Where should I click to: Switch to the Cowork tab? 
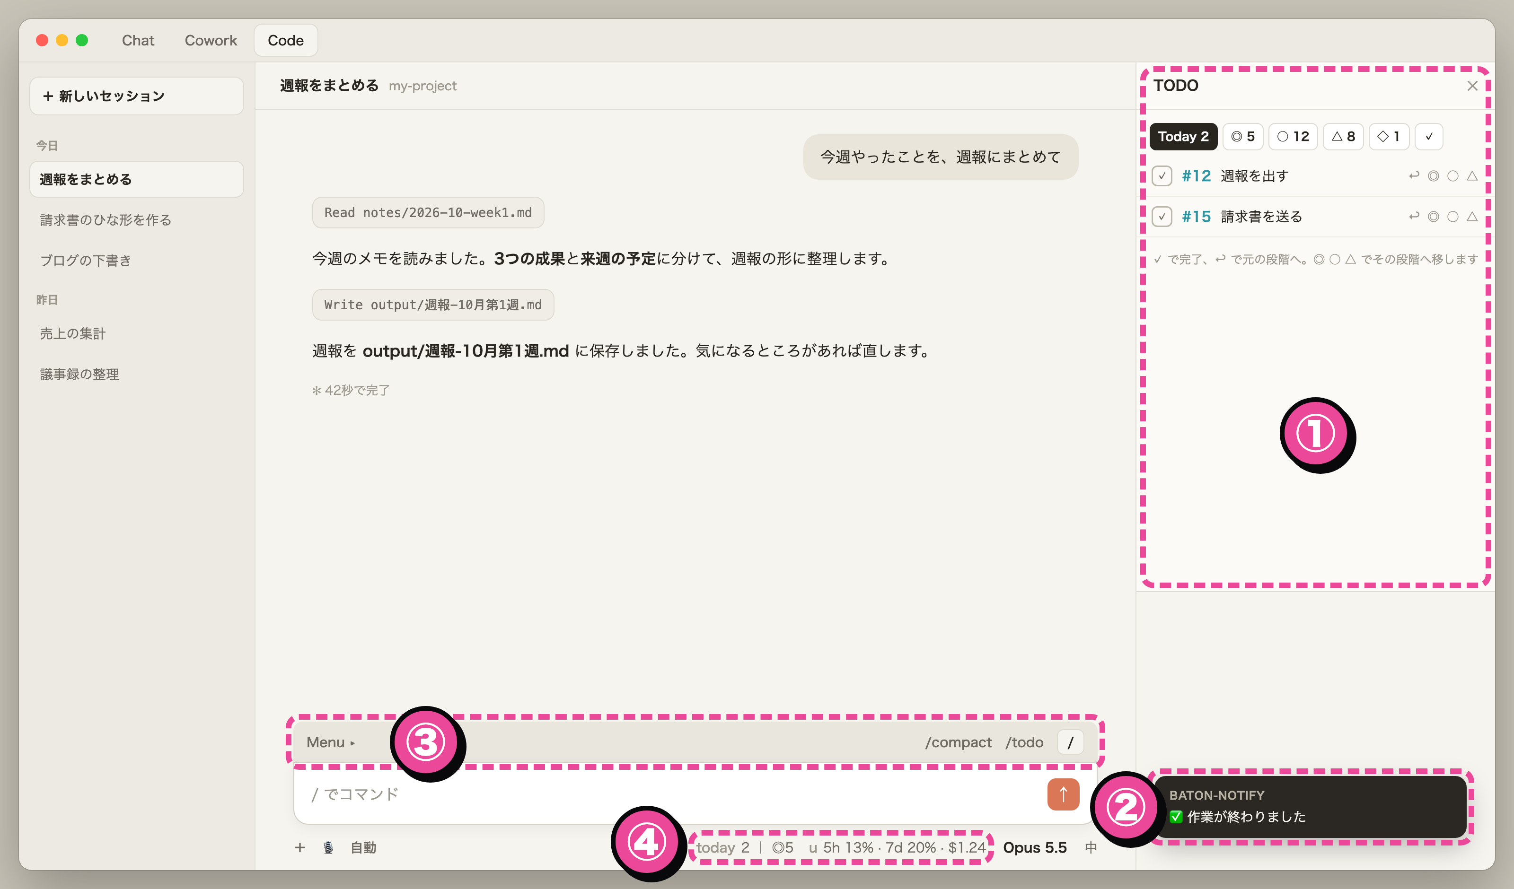pos(211,40)
